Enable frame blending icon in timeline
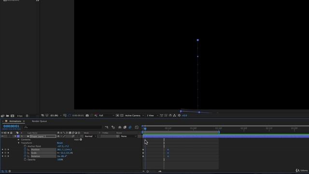The image size is (309, 174). click(x=125, y=127)
